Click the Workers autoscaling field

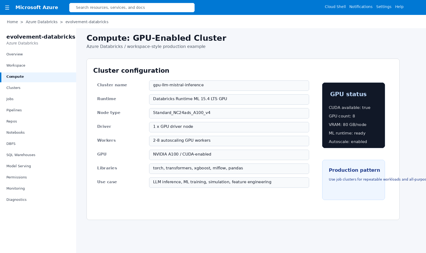(229, 141)
